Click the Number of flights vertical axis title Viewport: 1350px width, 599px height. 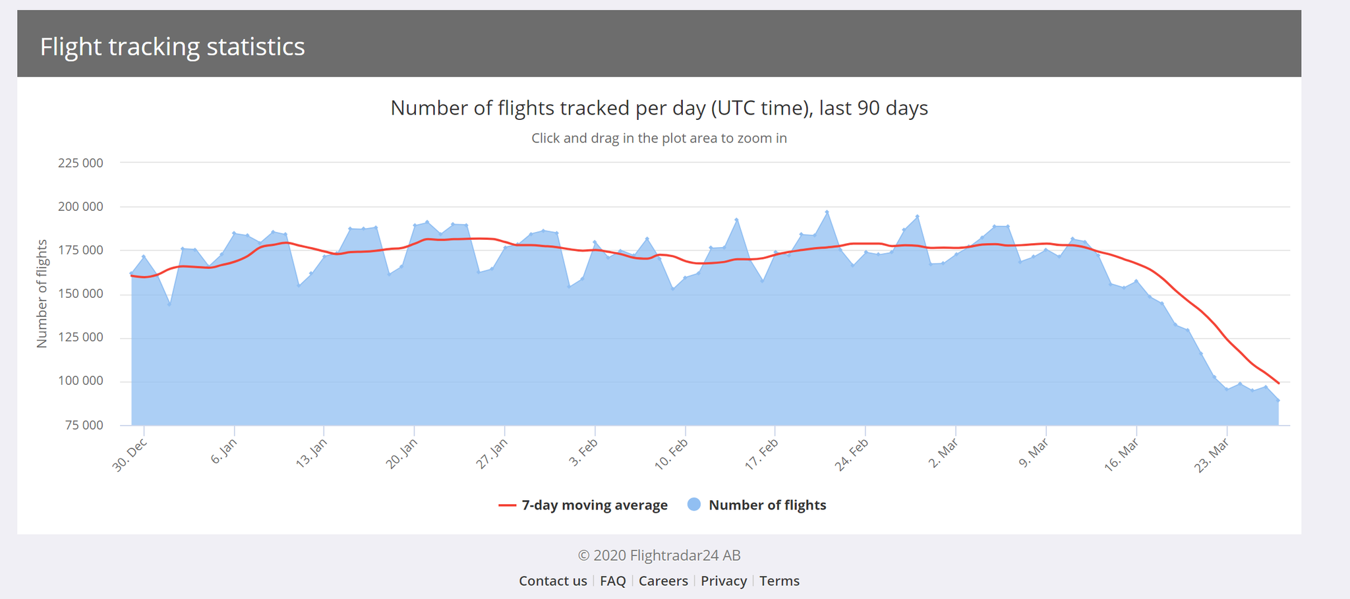(42, 293)
